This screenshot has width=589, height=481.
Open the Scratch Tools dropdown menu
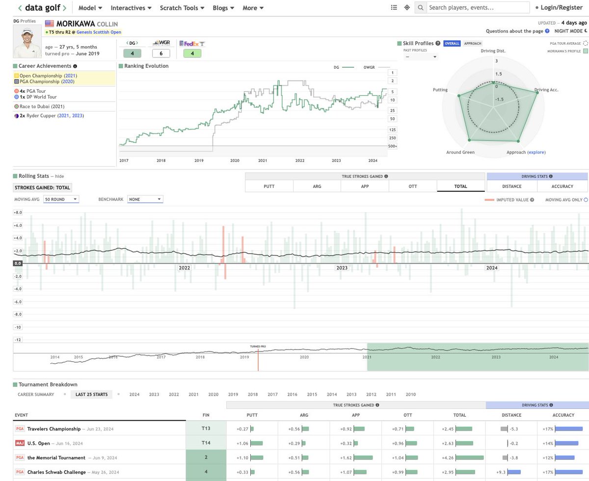[182, 8]
